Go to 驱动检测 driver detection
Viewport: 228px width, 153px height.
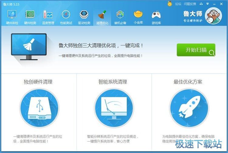tap(84, 17)
